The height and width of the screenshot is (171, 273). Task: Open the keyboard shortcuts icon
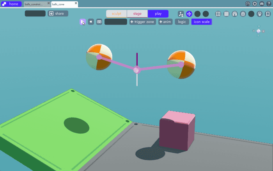pyautogui.click(x=99, y=22)
